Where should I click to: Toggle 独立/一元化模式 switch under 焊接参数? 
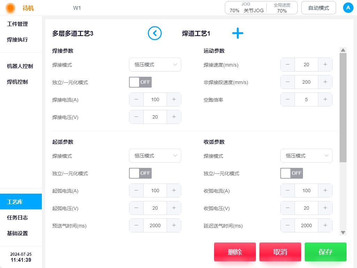click(x=140, y=82)
